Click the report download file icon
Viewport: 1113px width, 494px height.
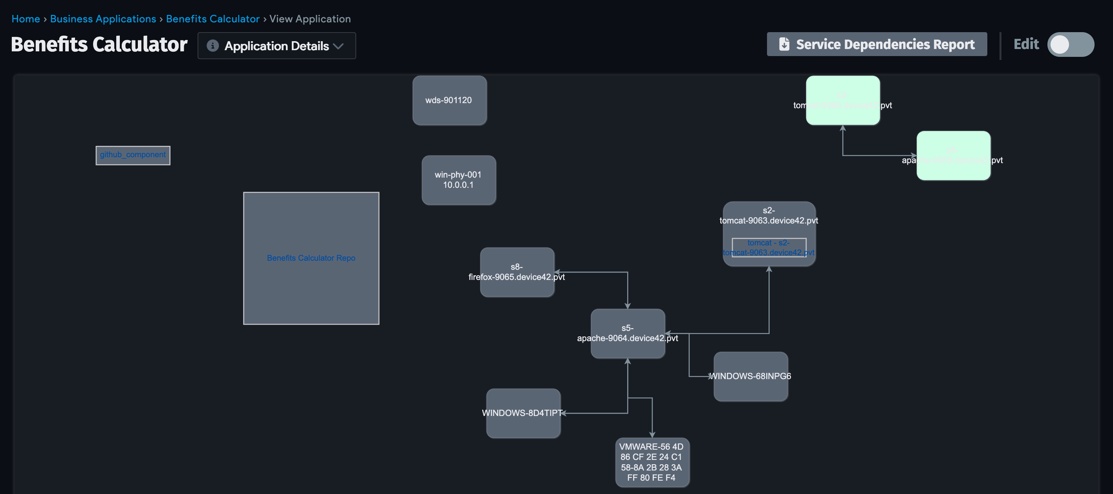click(x=784, y=44)
